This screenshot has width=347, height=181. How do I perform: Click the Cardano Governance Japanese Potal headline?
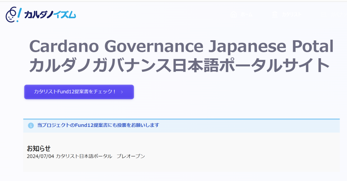coord(181,46)
